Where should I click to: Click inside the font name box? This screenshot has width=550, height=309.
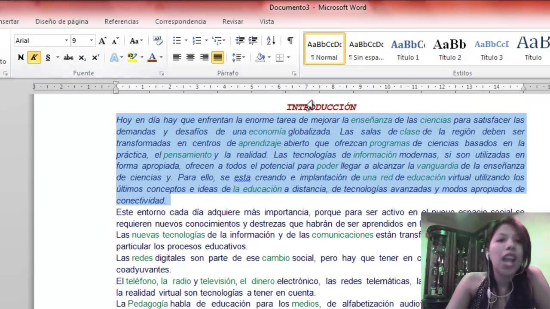click(39, 41)
